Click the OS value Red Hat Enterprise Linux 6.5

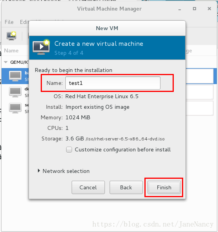[102, 97]
